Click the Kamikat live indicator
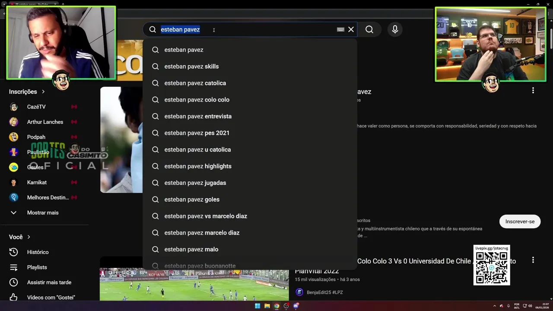 (x=74, y=182)
